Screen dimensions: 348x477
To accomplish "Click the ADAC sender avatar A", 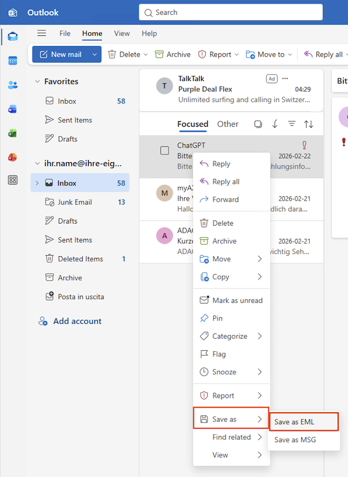I will point(165,236).
